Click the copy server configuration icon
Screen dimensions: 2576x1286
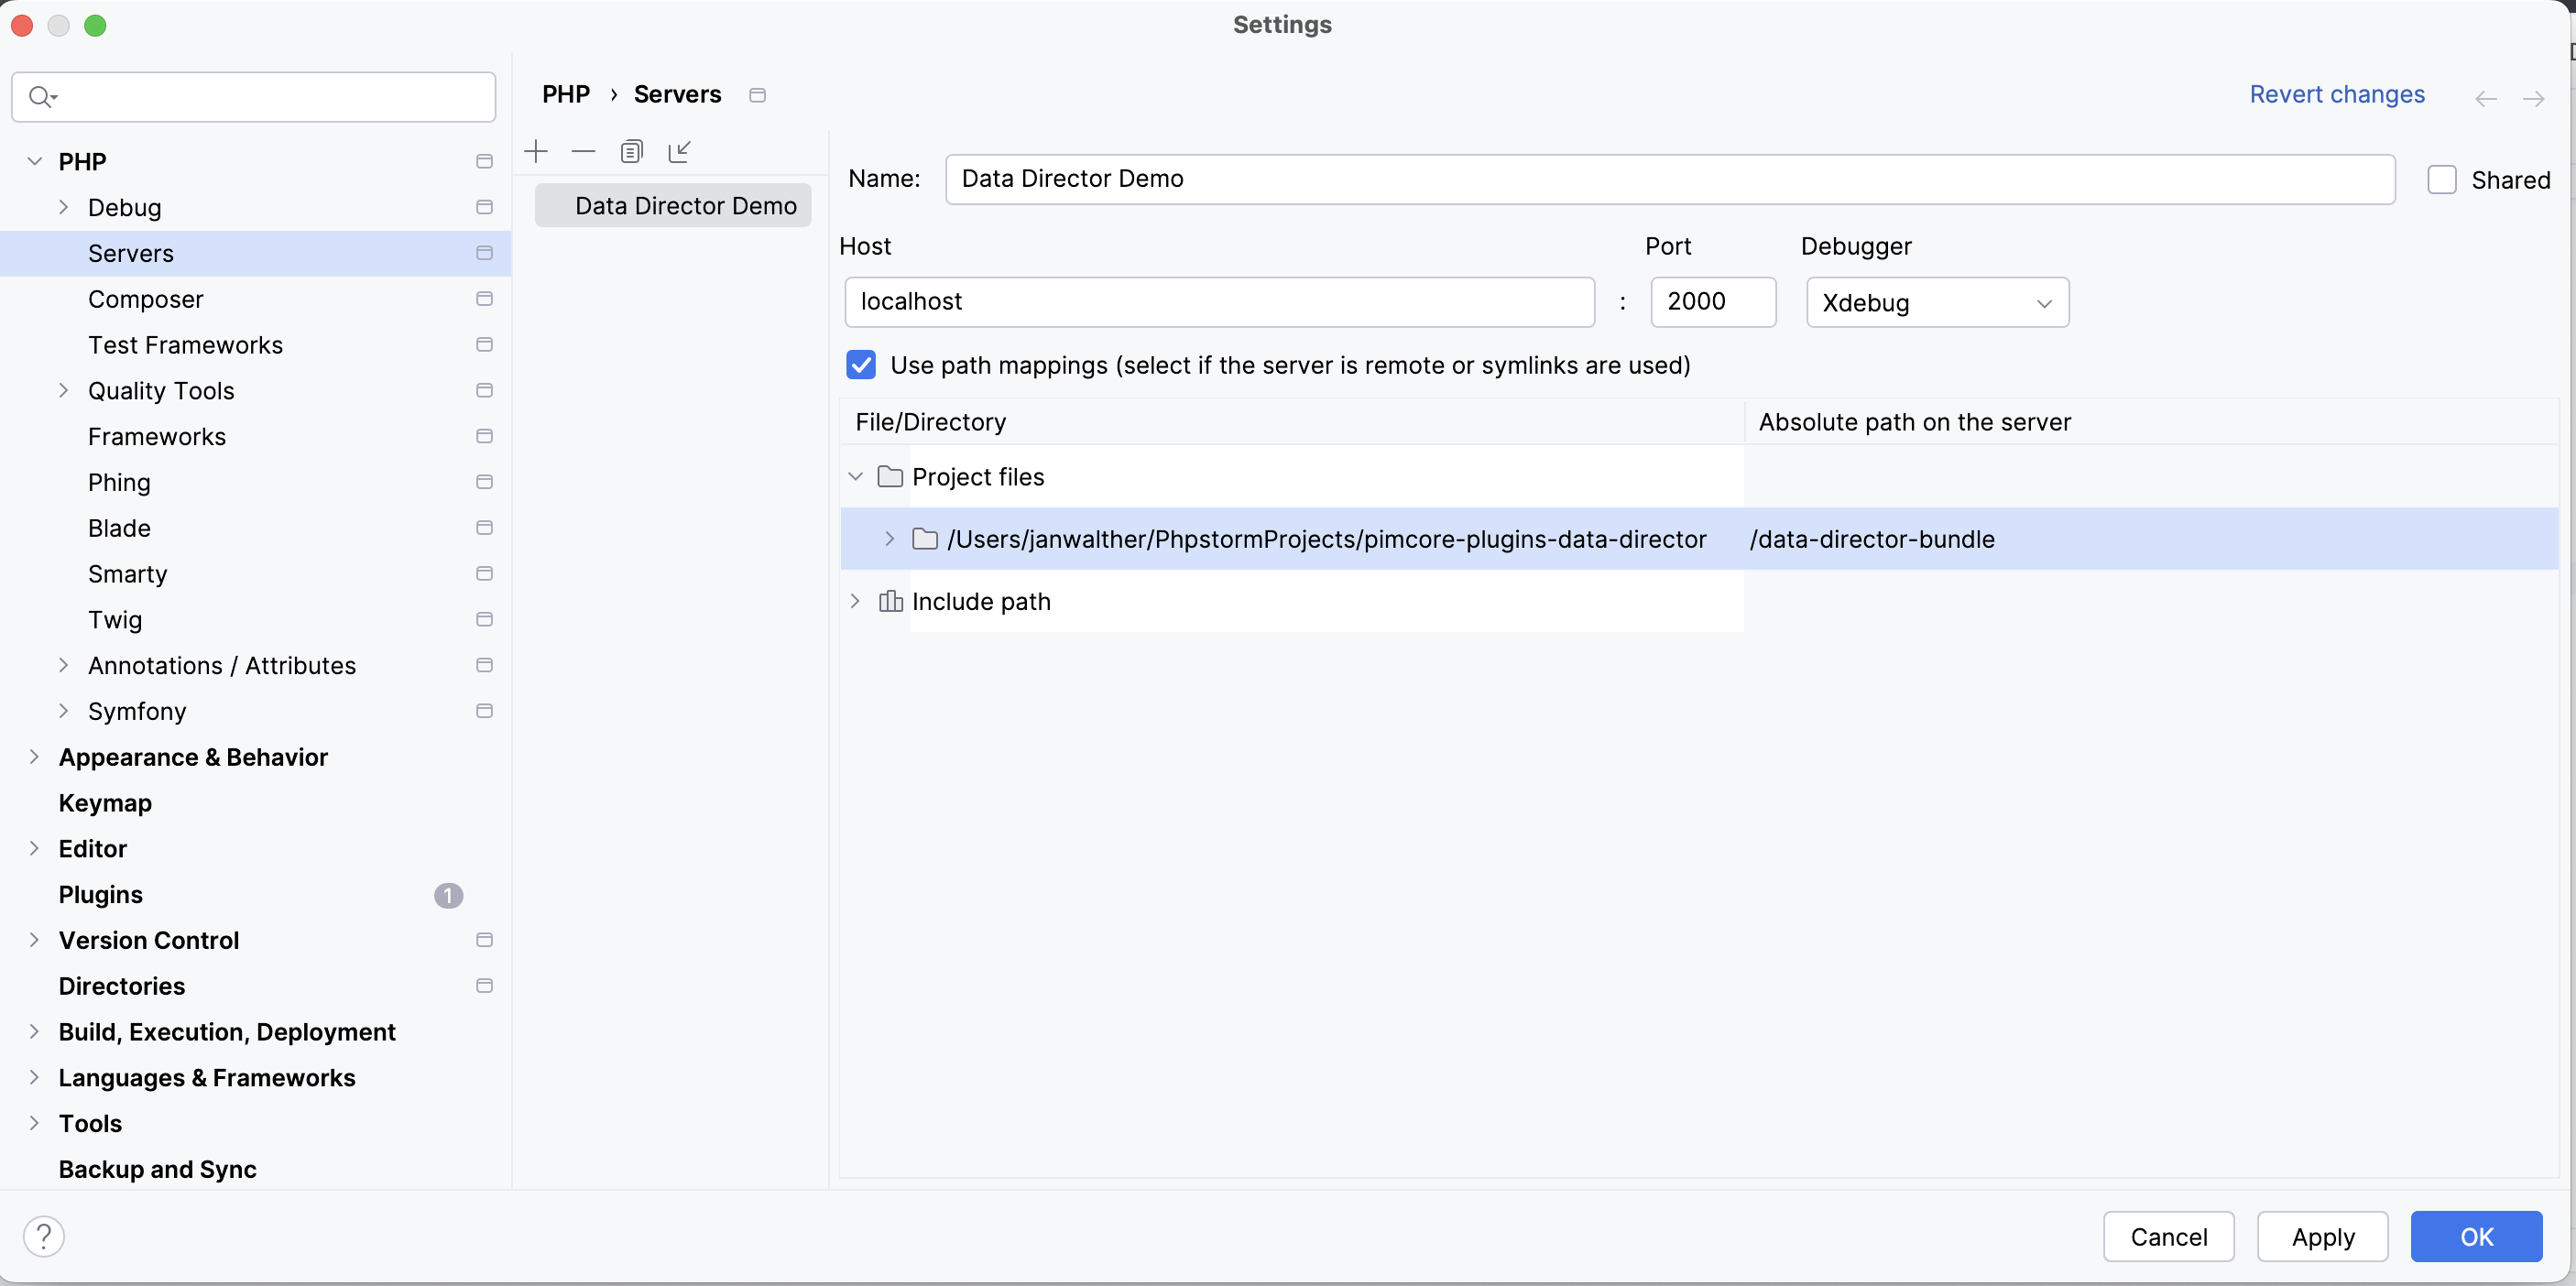tap(631, 151)
